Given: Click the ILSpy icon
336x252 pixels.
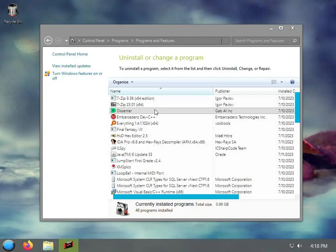Looking at the screenshot, I should click(113, 148).
